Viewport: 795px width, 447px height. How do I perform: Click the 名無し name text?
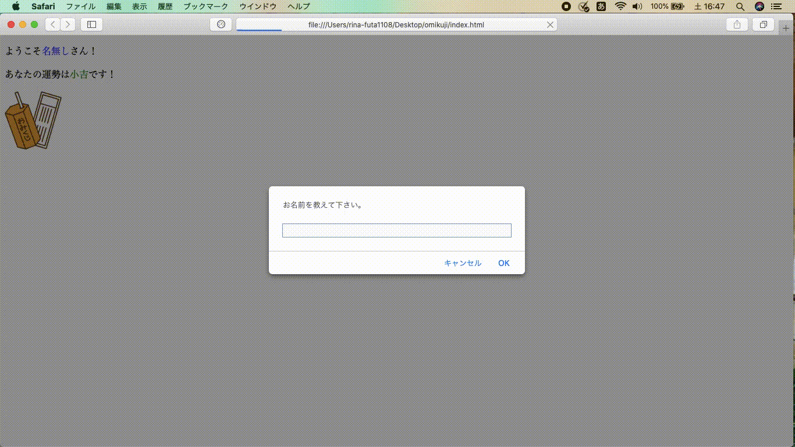coord(56,51)
